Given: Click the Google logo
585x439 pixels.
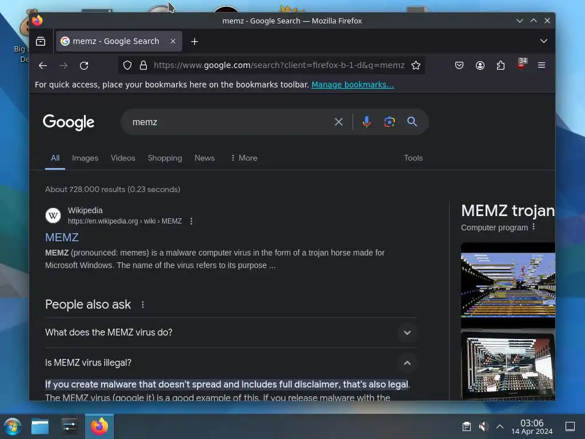Looking at the screenshot, I should pos(69,122).
